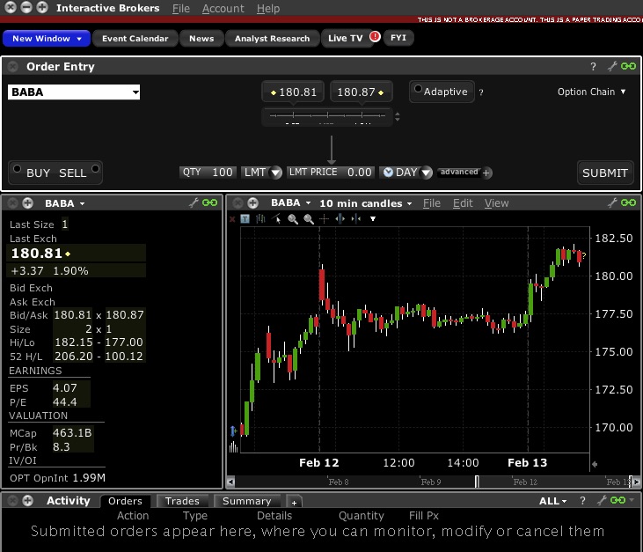Switch to the Orders tab
Screen dimensions: 643x552
point(125,501)
